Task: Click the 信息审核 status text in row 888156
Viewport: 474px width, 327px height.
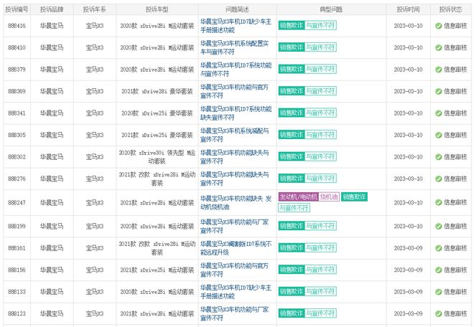Action: (x=455, y=270)
